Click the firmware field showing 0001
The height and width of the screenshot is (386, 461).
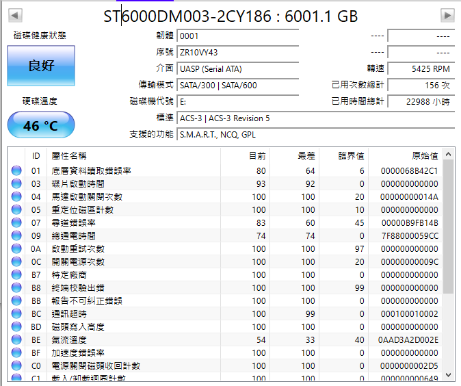[x=238, y=36]
